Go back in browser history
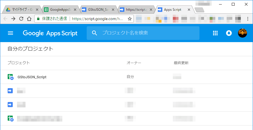 point(5,19)
